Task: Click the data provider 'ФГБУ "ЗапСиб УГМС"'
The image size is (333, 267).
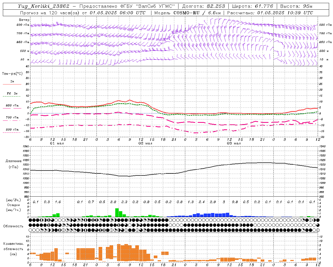Action: click(x=148, y=6)
